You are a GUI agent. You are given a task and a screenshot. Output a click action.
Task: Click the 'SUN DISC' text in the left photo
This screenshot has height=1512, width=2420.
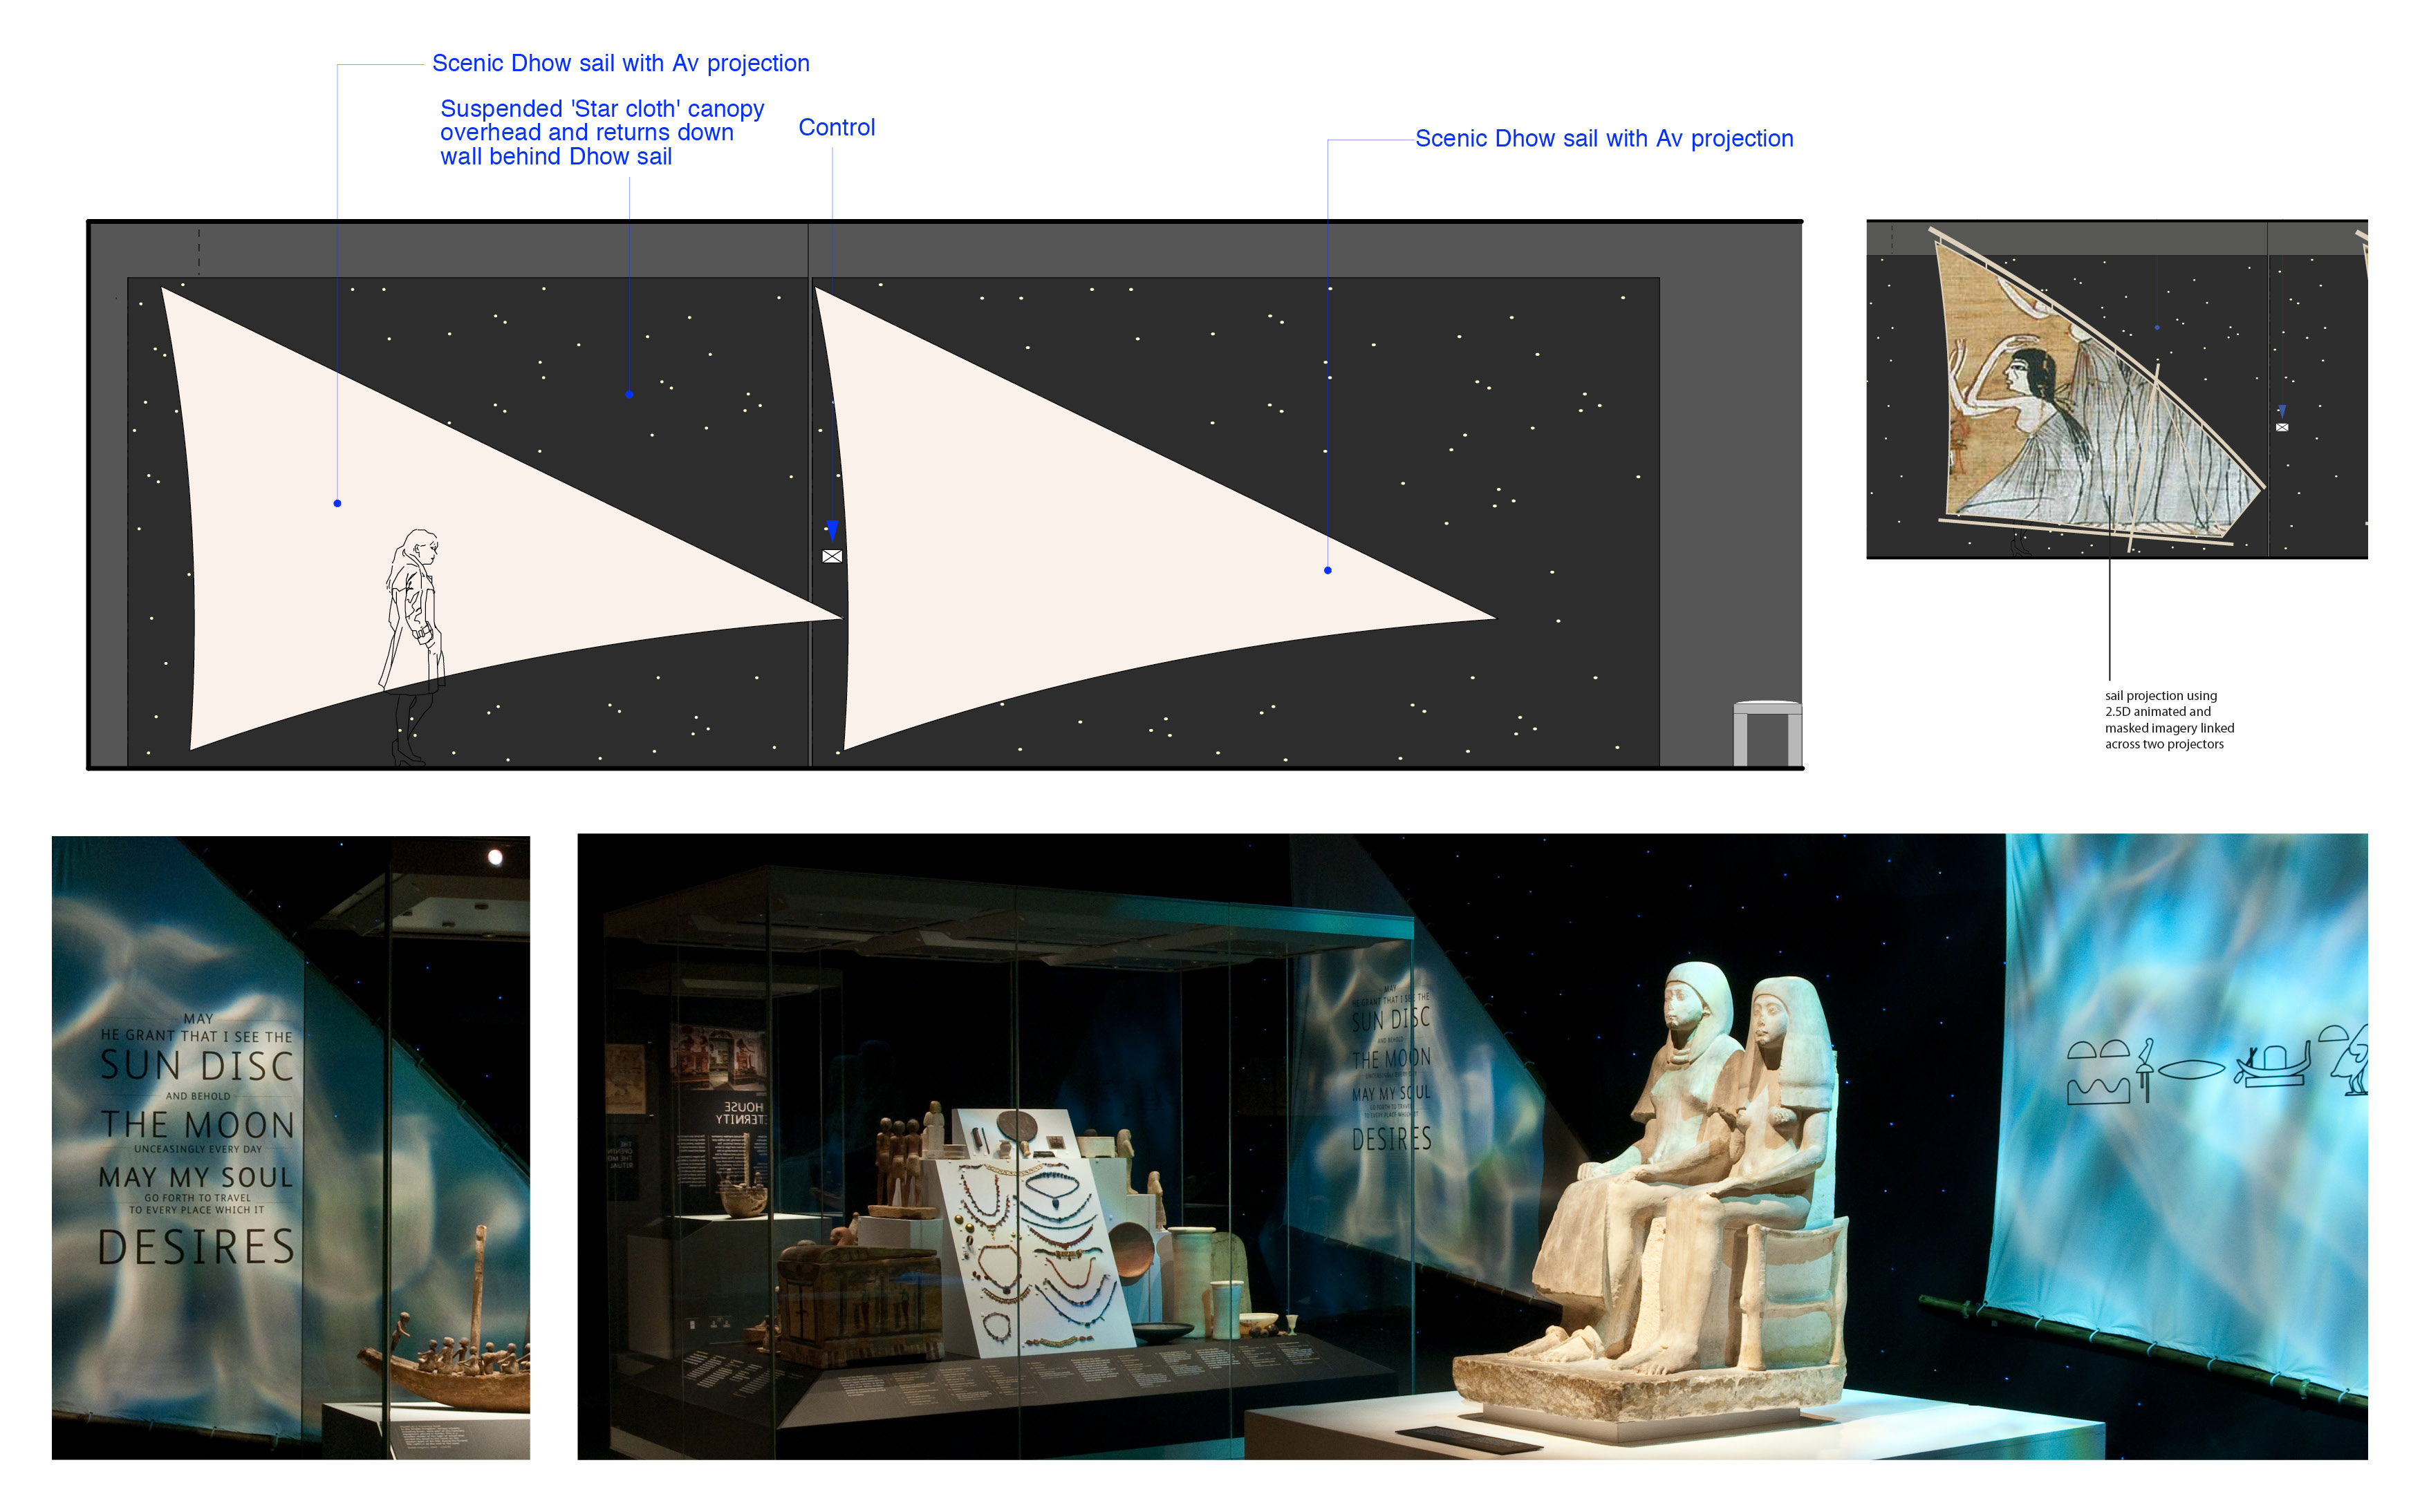pos(197,1066)
